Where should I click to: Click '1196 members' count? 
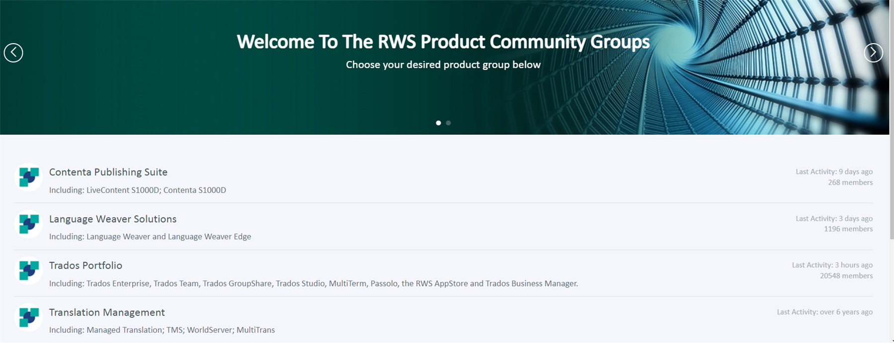click(848, 229)
